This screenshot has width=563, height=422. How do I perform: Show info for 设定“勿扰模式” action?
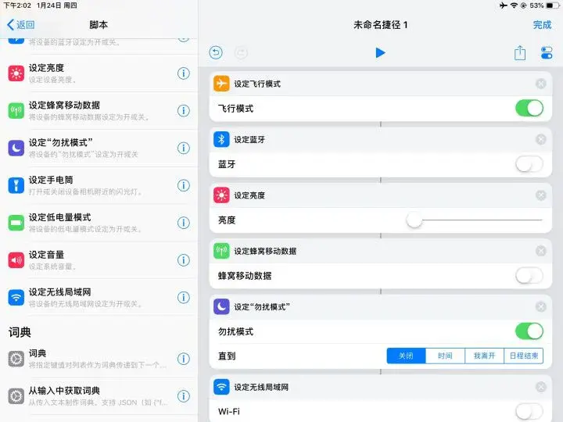coord(184,148)
